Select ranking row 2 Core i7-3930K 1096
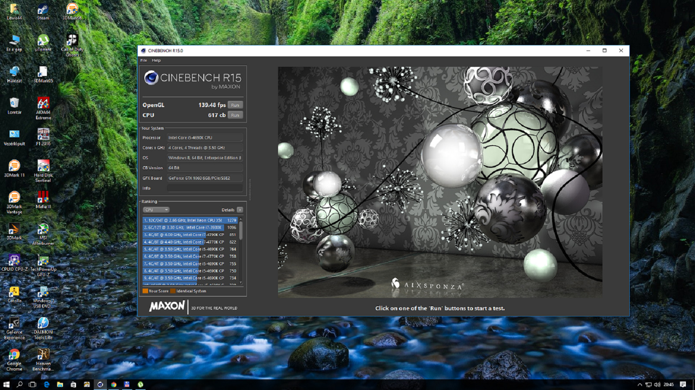This screenshot has width=695, height=390. click(x=190, y=227)
